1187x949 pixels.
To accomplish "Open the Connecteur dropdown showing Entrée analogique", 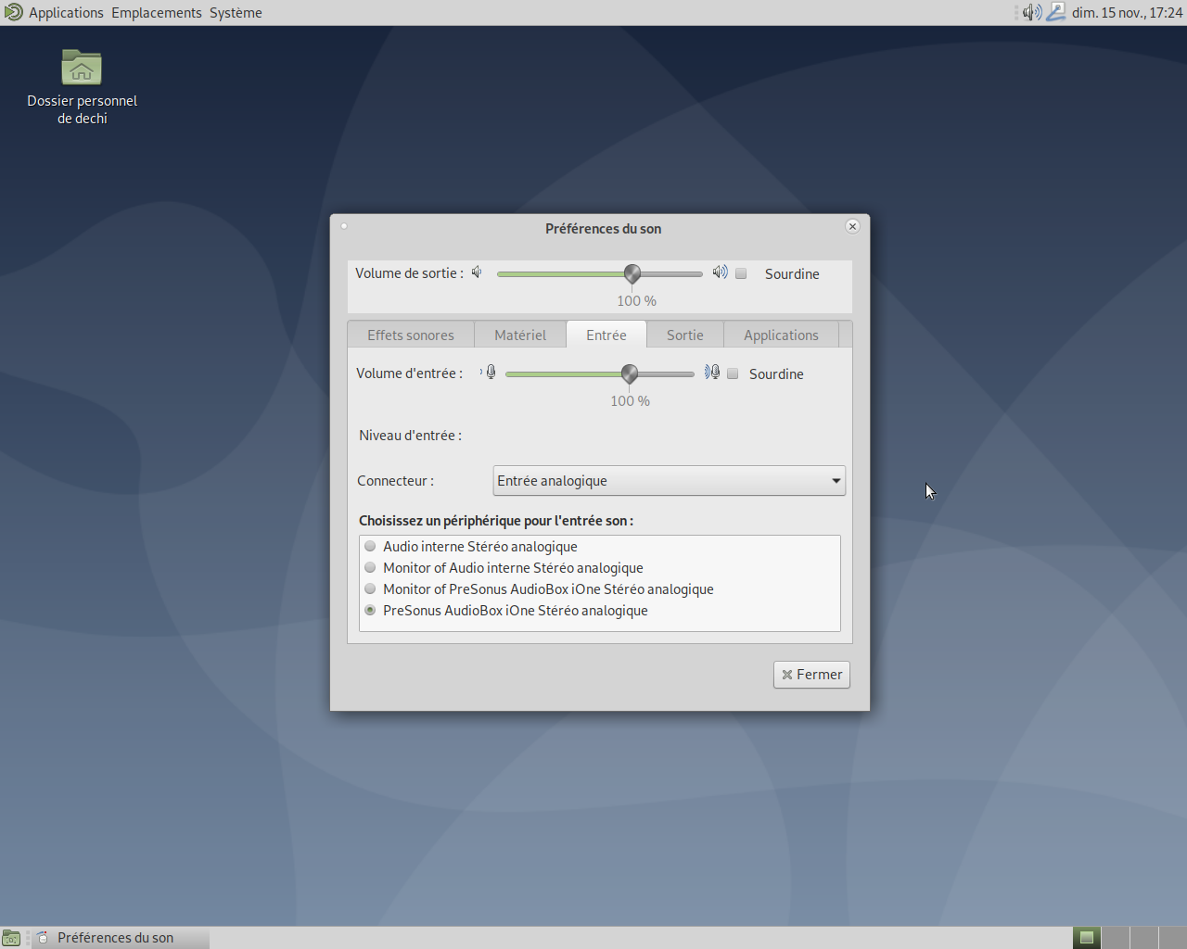I will (669, 481).
